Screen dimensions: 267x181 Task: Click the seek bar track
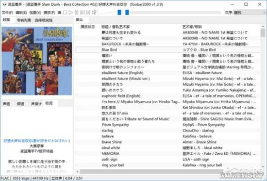[x=173, y=13]
